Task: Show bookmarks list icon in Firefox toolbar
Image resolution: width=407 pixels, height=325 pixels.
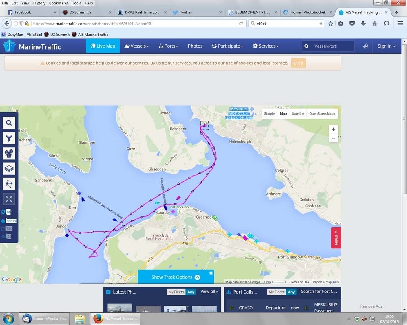Action: [341, 23]
